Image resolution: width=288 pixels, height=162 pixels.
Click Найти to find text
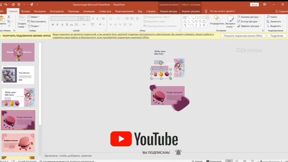point(272,17)
